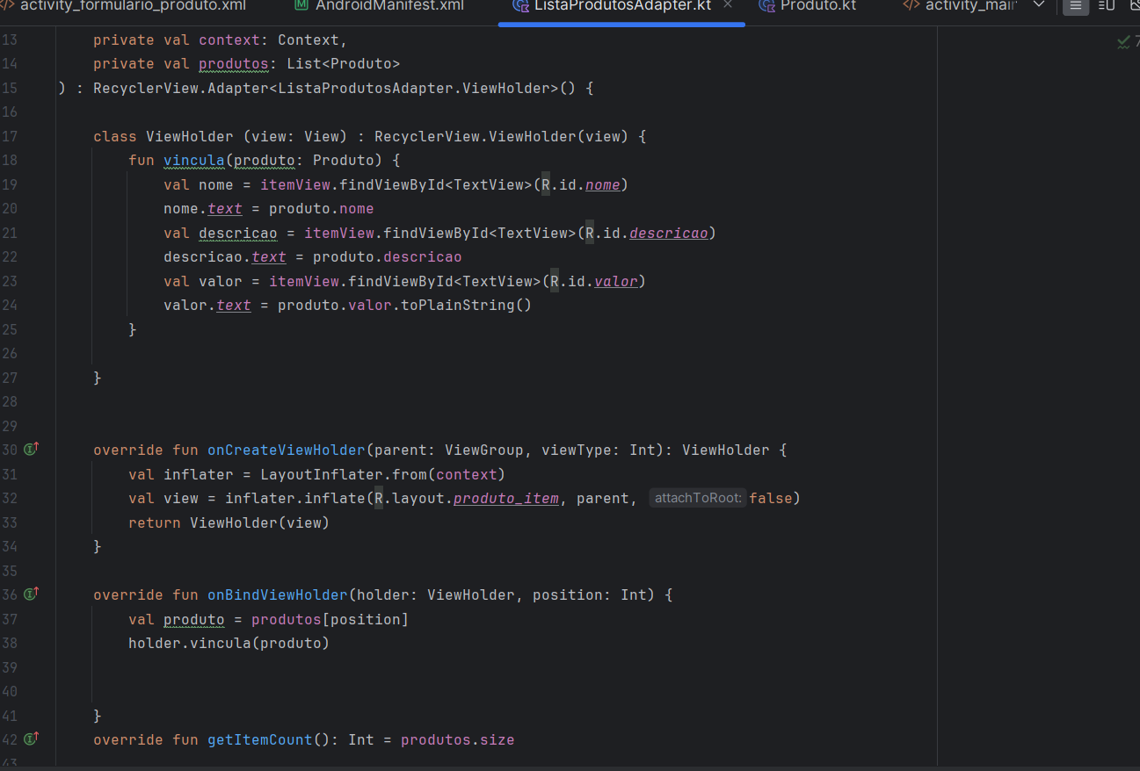This screenshot has width=1140, height=771.
Task: Click produtos[position] expression
Action: (330, 619)
